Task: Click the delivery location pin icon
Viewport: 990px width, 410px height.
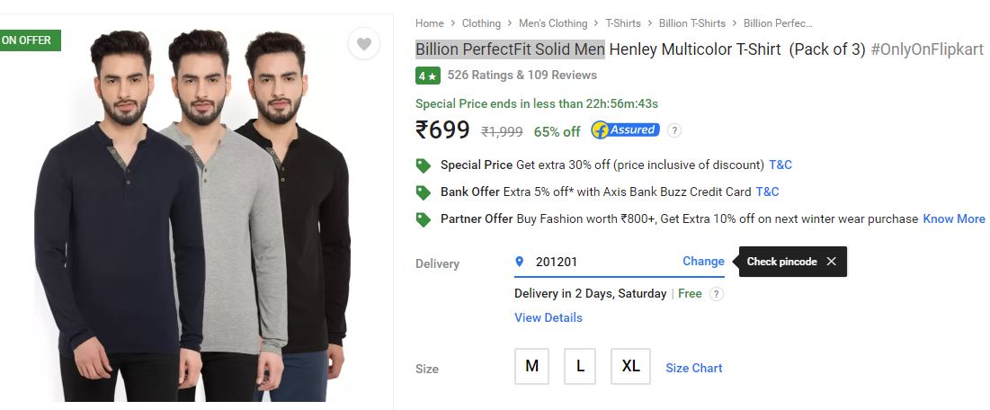Action: (x=520, y=262)
